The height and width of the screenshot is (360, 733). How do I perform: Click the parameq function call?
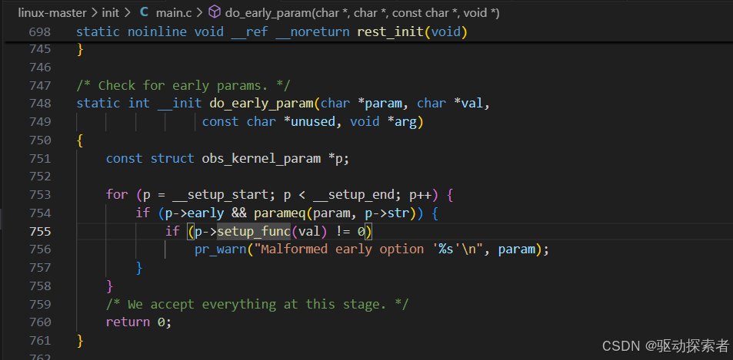coord(280,213)
